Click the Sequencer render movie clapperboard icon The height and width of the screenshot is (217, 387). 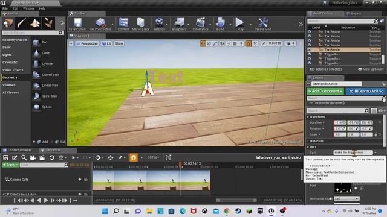42,157
